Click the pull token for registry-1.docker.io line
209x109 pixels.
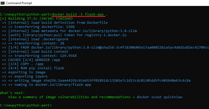point(64,35)
